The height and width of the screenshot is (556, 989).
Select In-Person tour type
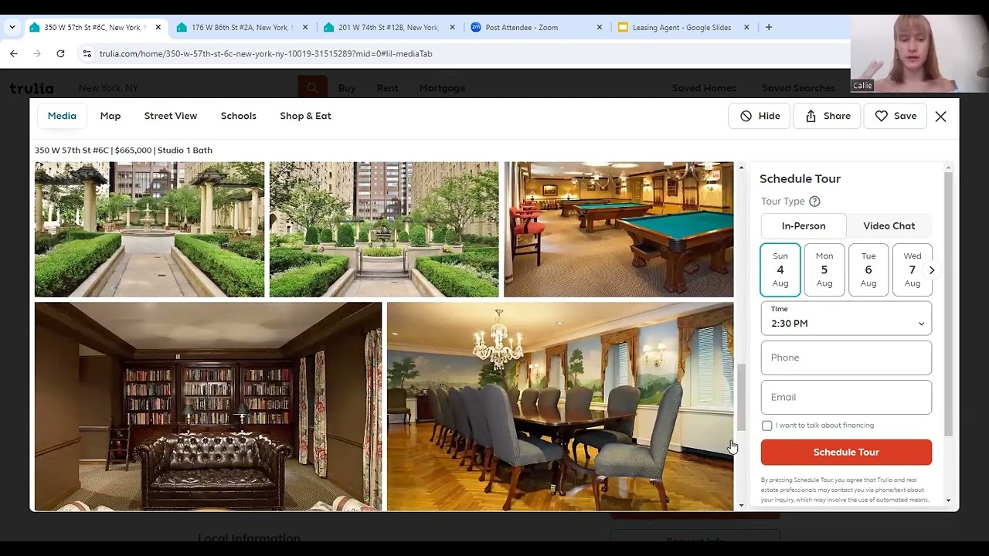[804, 225]
